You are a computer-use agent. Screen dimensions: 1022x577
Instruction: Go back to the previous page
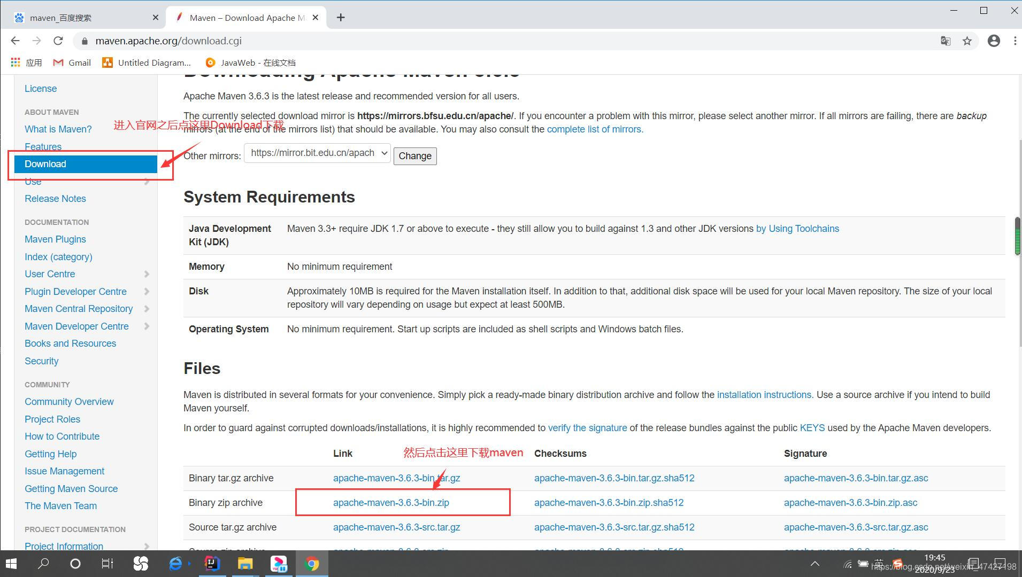pos(15,41)
